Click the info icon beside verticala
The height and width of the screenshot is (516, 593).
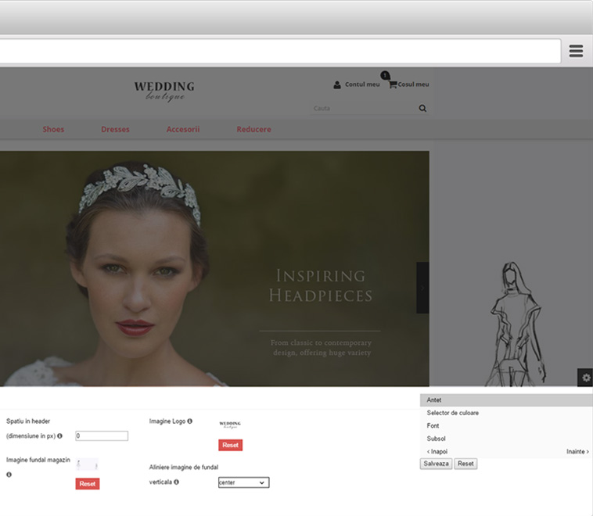177,482
